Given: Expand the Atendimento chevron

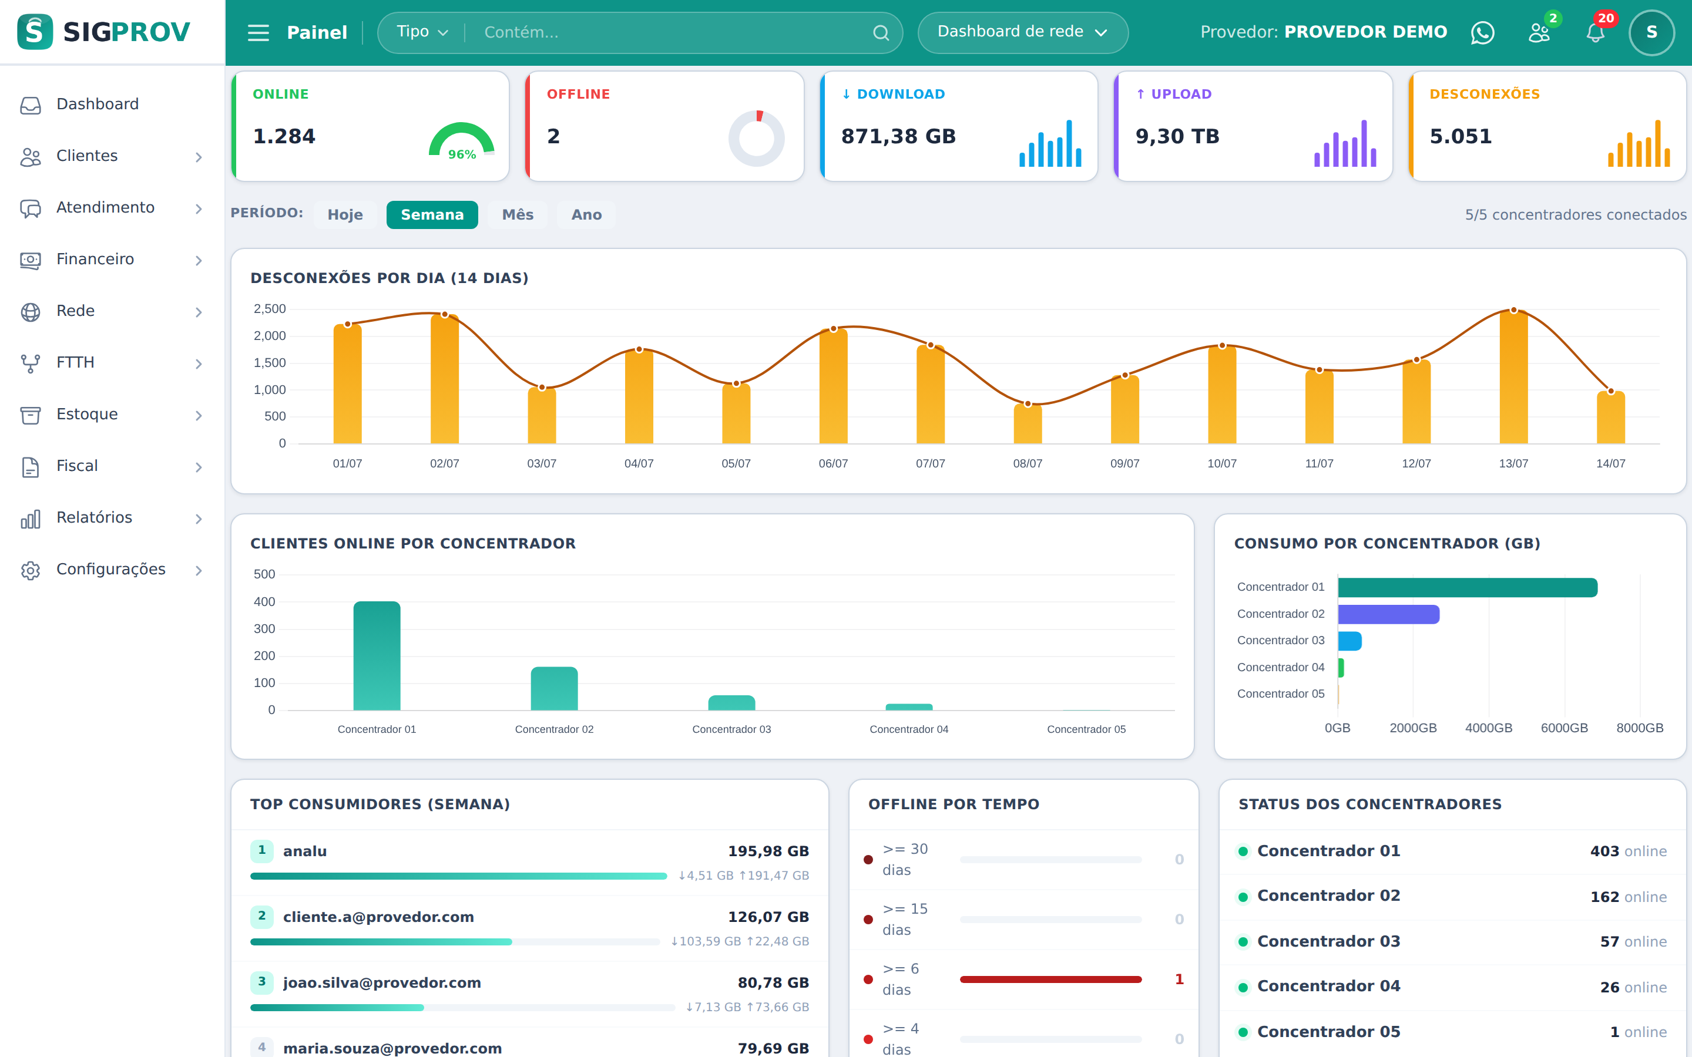Looking at the screenshot, I should [x=199, y=209].
